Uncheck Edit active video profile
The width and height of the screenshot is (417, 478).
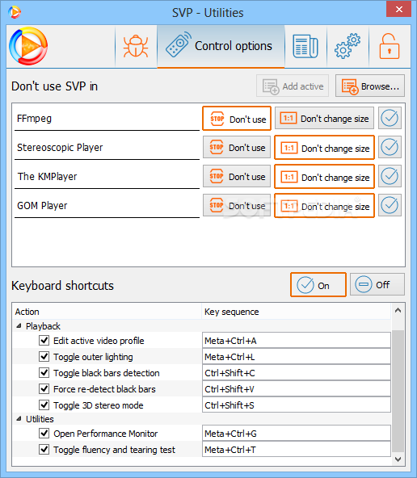[x=44, y=340]
